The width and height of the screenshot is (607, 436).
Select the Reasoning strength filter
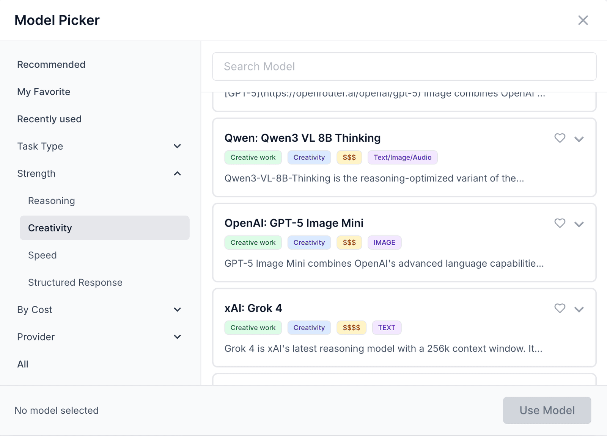(52, 201)
